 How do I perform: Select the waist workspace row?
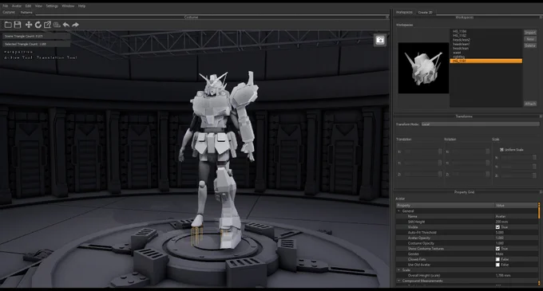[x=486, y=53]
